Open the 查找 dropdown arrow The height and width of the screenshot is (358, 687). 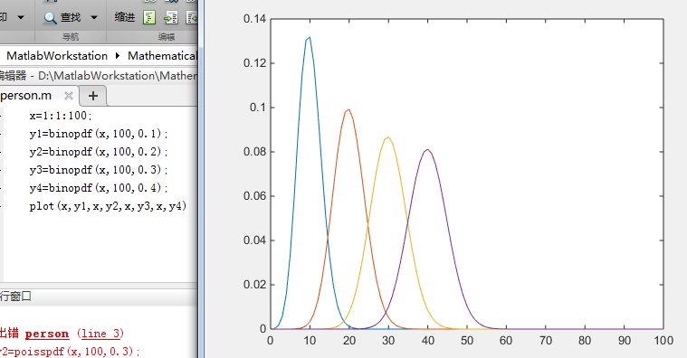point(94,17)
